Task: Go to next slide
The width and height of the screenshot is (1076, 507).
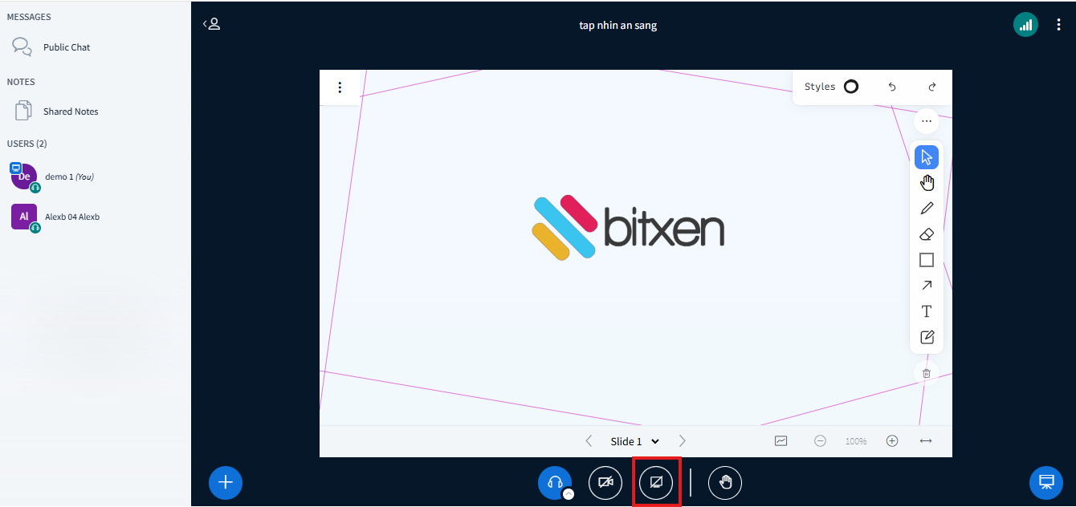Action: pyautogui.click(x=683, y=441)
